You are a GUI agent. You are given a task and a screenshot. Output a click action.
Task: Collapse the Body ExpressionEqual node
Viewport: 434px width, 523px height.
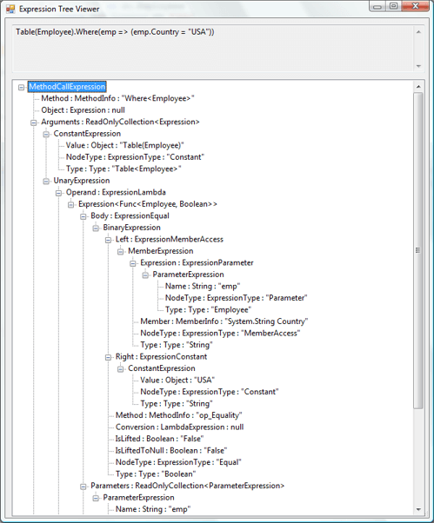[83, 216]
